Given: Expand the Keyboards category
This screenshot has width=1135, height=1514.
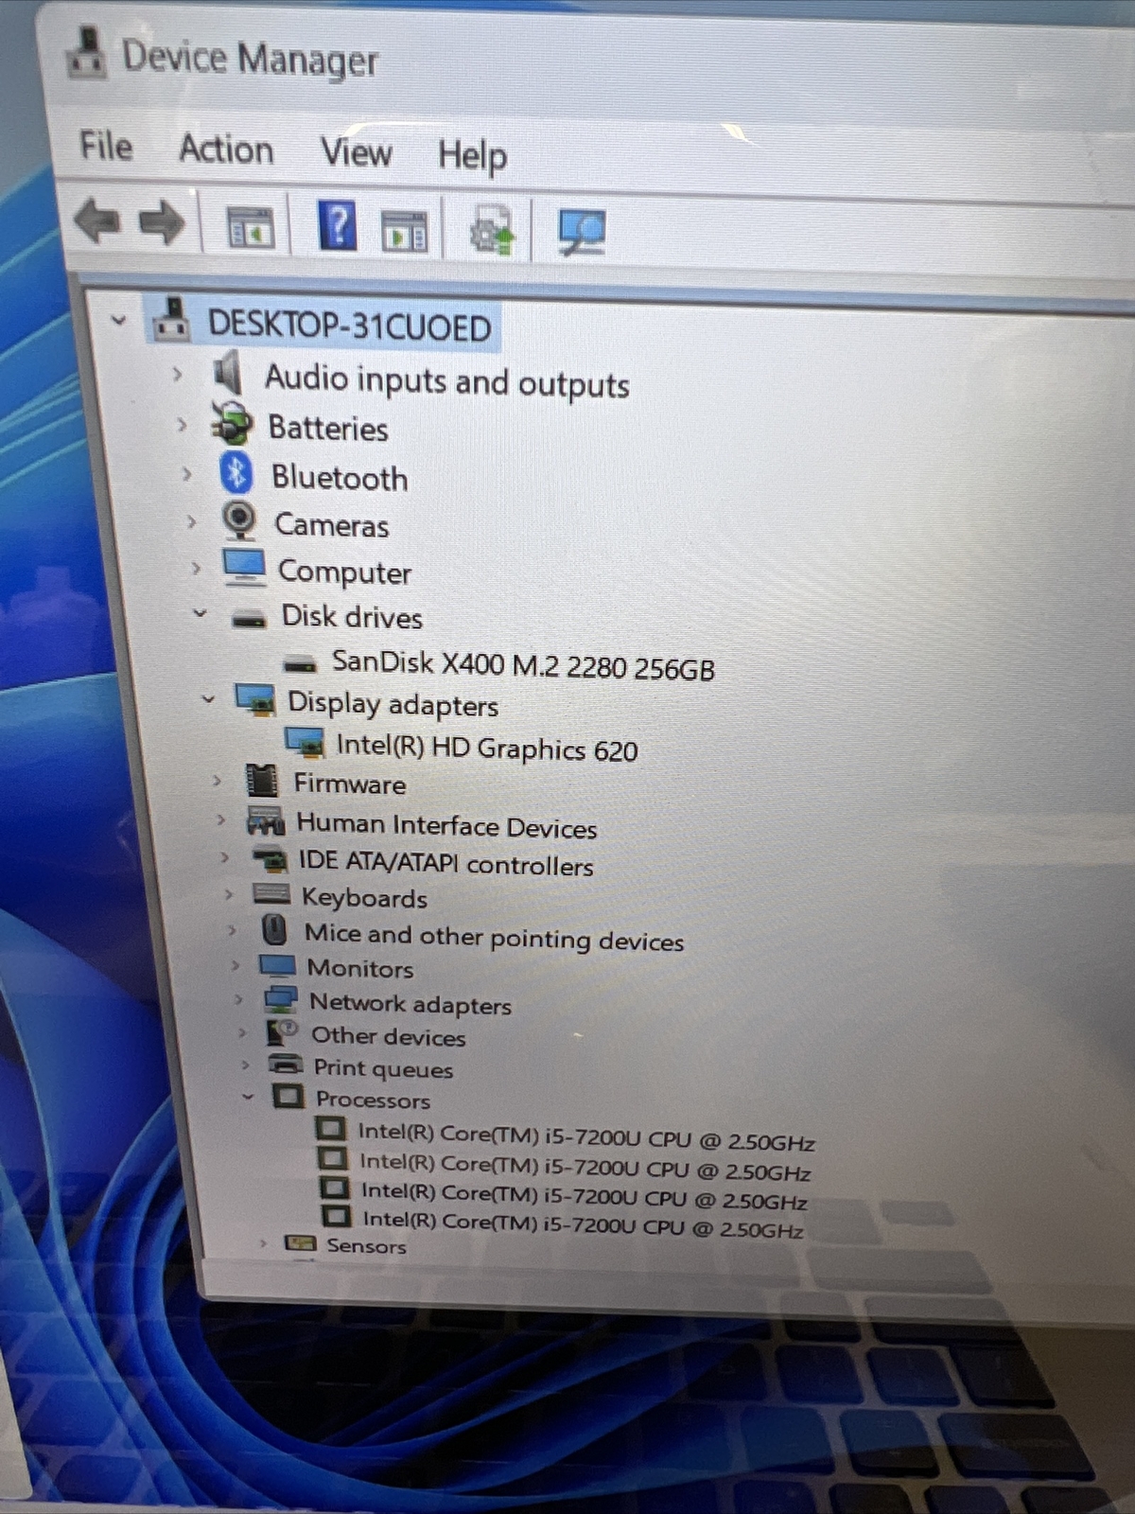Looking at the screenshot, I should tap(228, 894).
